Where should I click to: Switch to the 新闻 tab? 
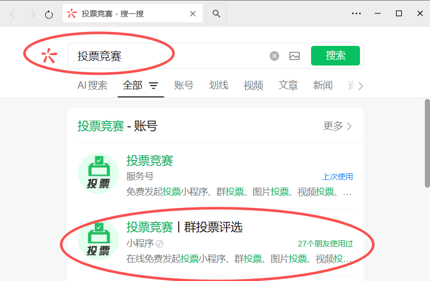323,86
